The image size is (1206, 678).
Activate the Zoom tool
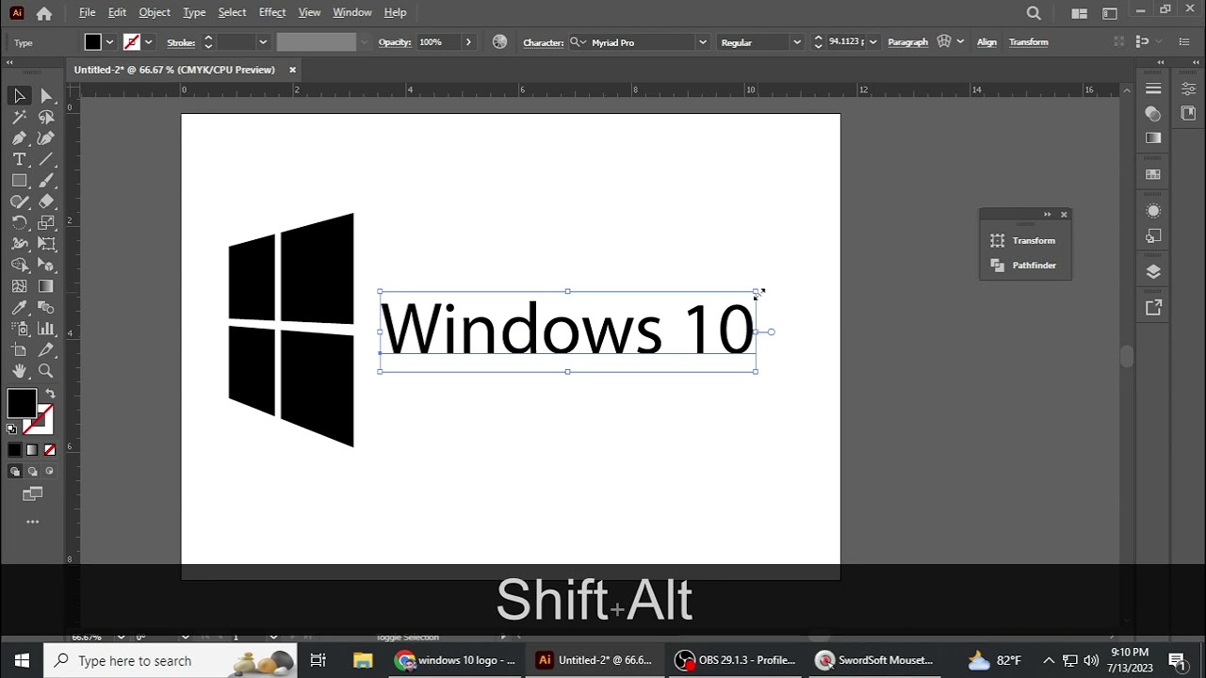tap(46, 371)
